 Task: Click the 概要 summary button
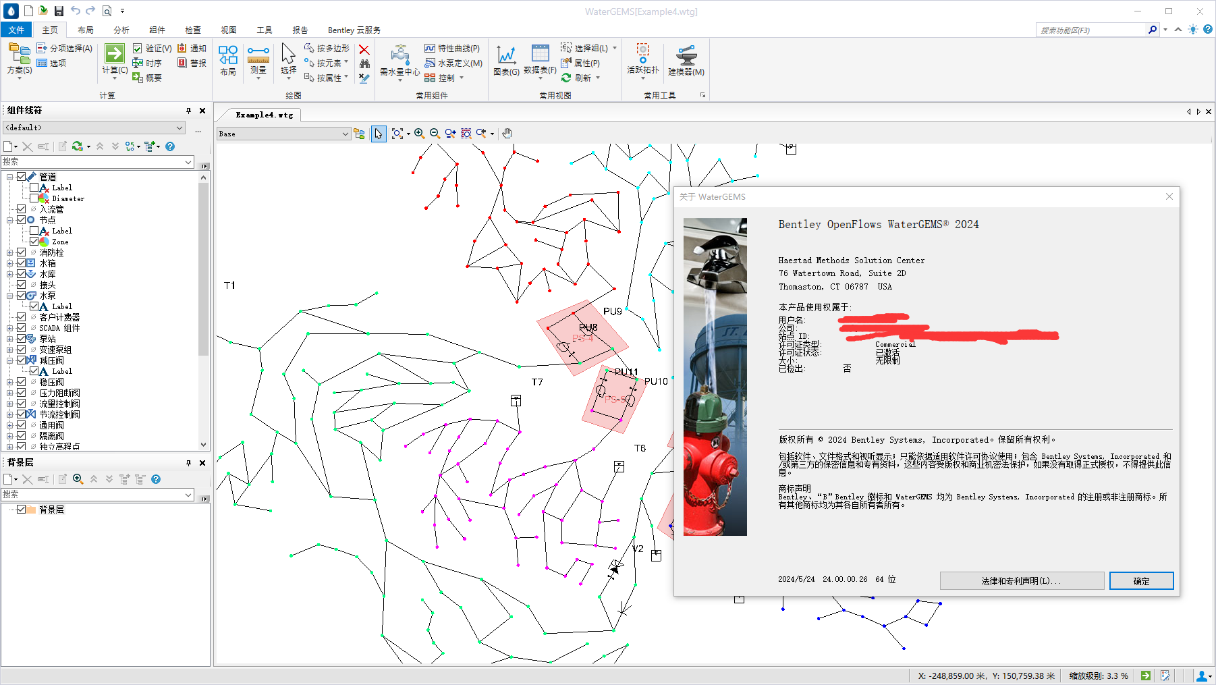[147, 78]
